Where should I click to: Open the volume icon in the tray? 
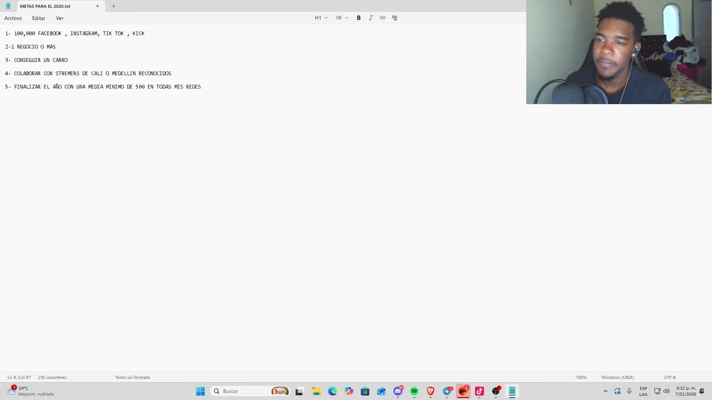point(666,391)
